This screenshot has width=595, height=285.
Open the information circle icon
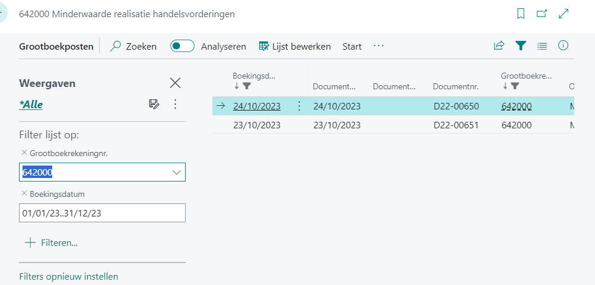(564, 46)
